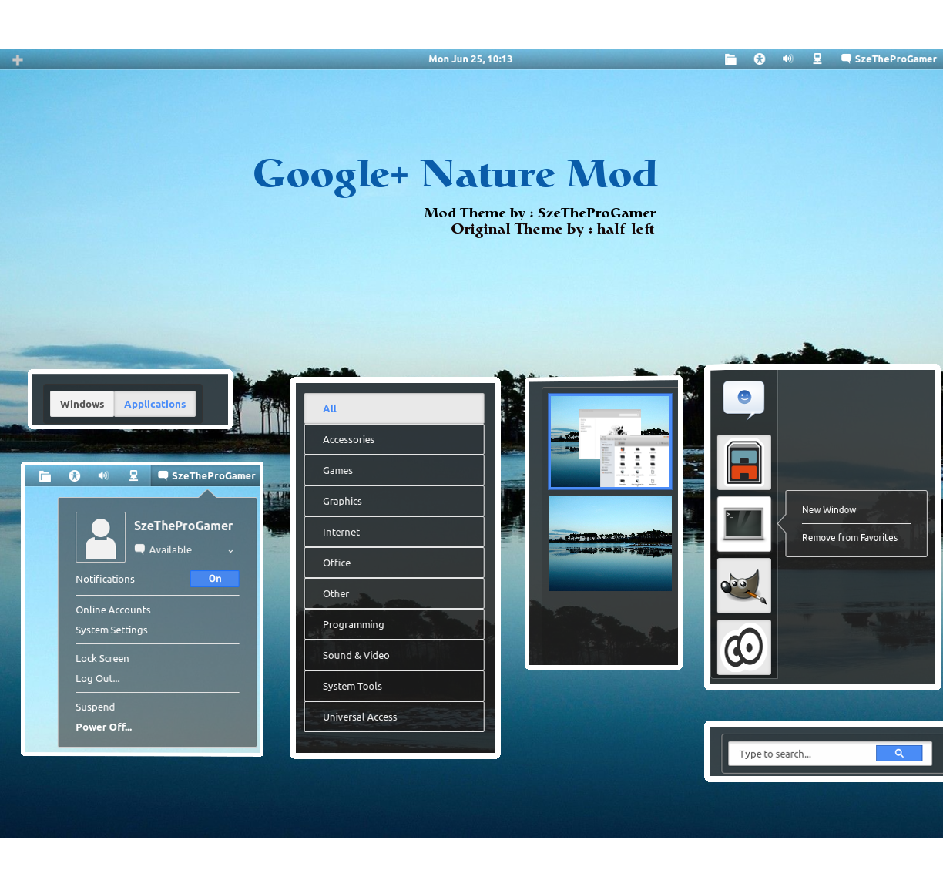Click SzeTheProGamer label in preview panel bar
The width and height of the screenshot is (943, 887).
coord(213,476)
